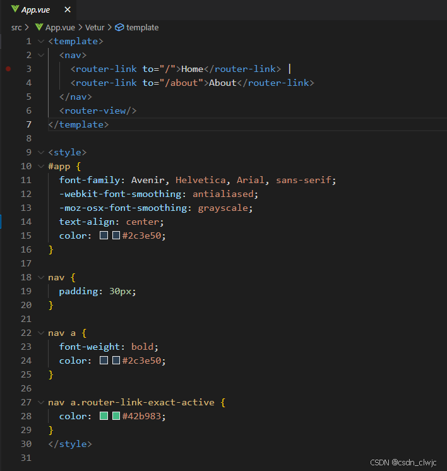Click the template cube icon in breadcrumb

[119, 27]
